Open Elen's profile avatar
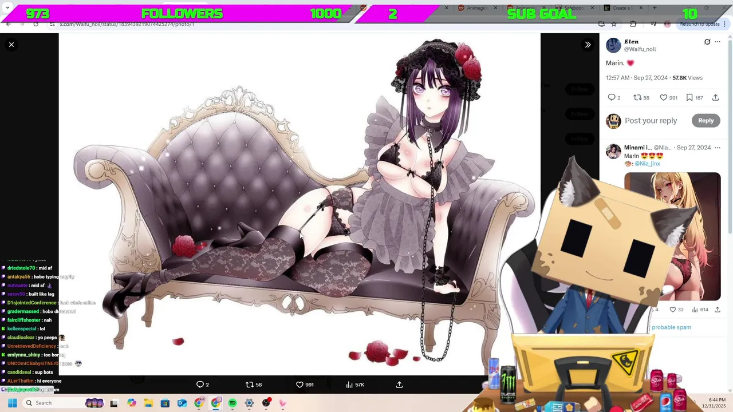Image resolution: width=733 pixels, height=412 pixels. point(613,45)
